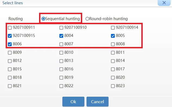The height and width of the screenshot is (107, 172).
Task: Check the 9207100910 line checkbox
Action: [x=61, y=28]
